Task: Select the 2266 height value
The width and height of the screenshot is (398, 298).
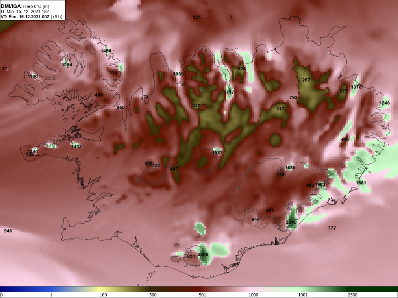Action: [203, 254]
